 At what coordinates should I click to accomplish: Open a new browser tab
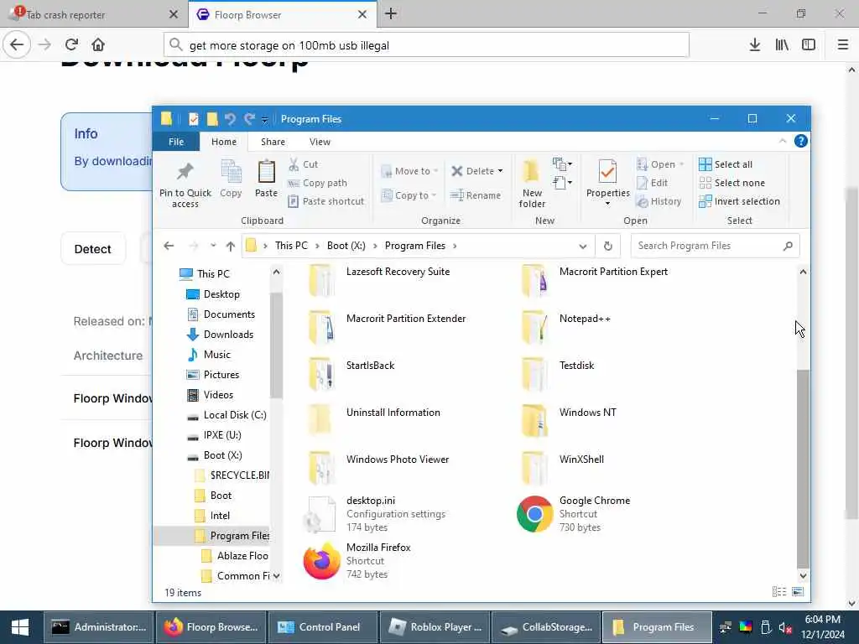tap(391, 14)
